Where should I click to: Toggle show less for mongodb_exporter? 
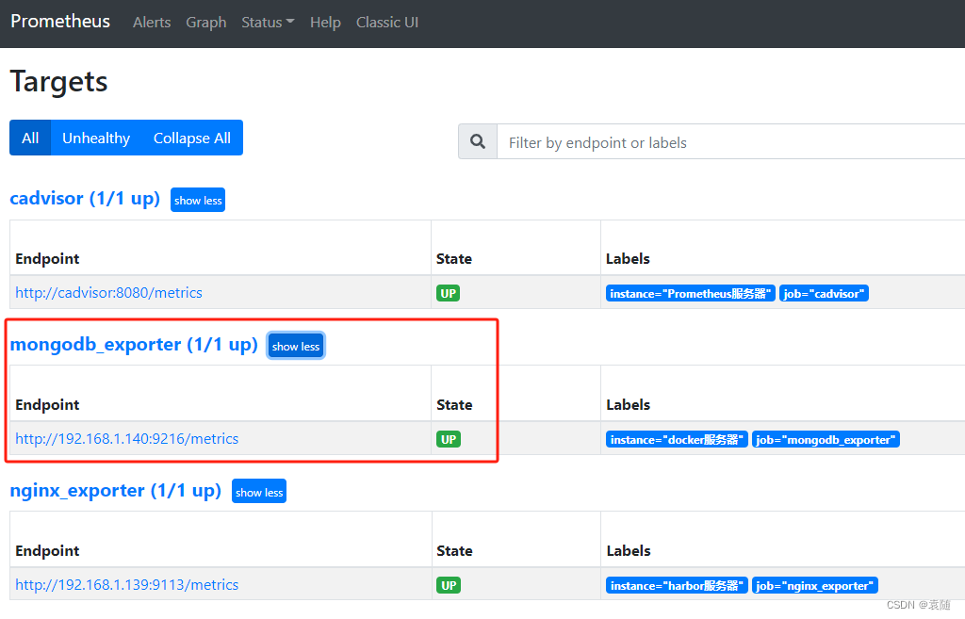point(295,345)
